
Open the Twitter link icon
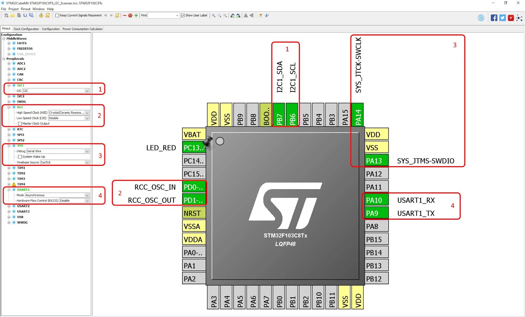click(502, 18)
